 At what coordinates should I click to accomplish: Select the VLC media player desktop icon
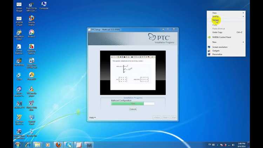pos(32,91)
